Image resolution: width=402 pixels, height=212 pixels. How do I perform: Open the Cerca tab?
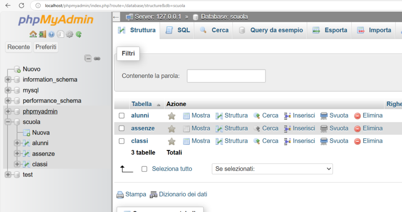[214, 30]
